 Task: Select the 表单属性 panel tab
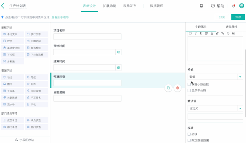231,27
